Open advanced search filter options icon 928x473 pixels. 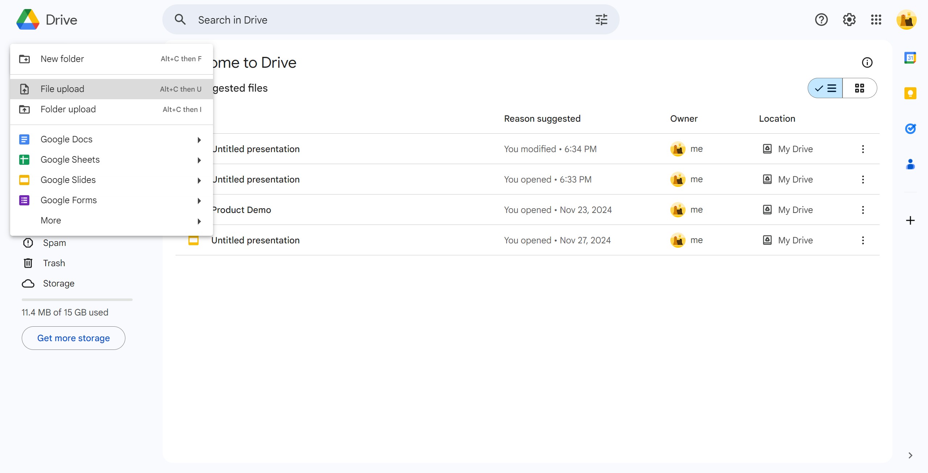601,20
